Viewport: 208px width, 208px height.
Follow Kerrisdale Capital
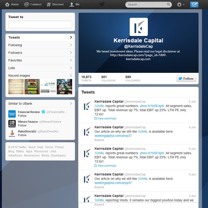[186, 79]
